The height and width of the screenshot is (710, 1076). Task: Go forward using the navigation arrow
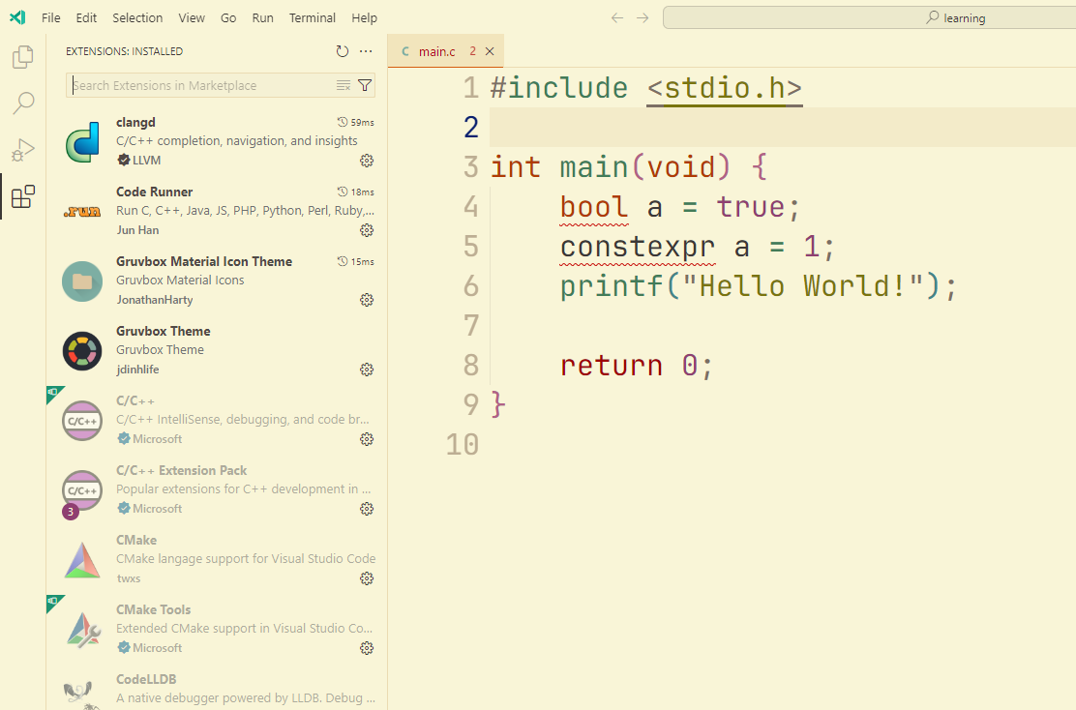(643, 17)
